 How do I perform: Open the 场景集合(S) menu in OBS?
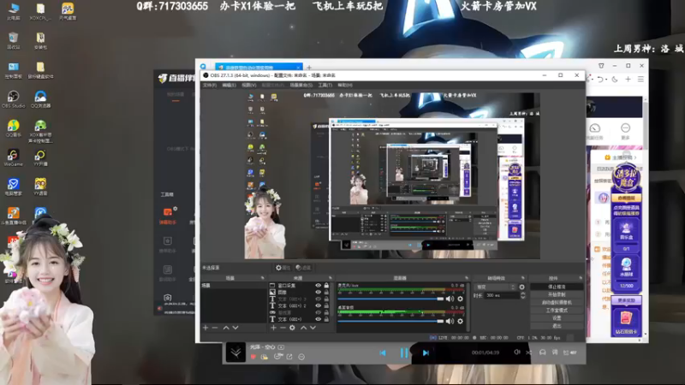301,85
